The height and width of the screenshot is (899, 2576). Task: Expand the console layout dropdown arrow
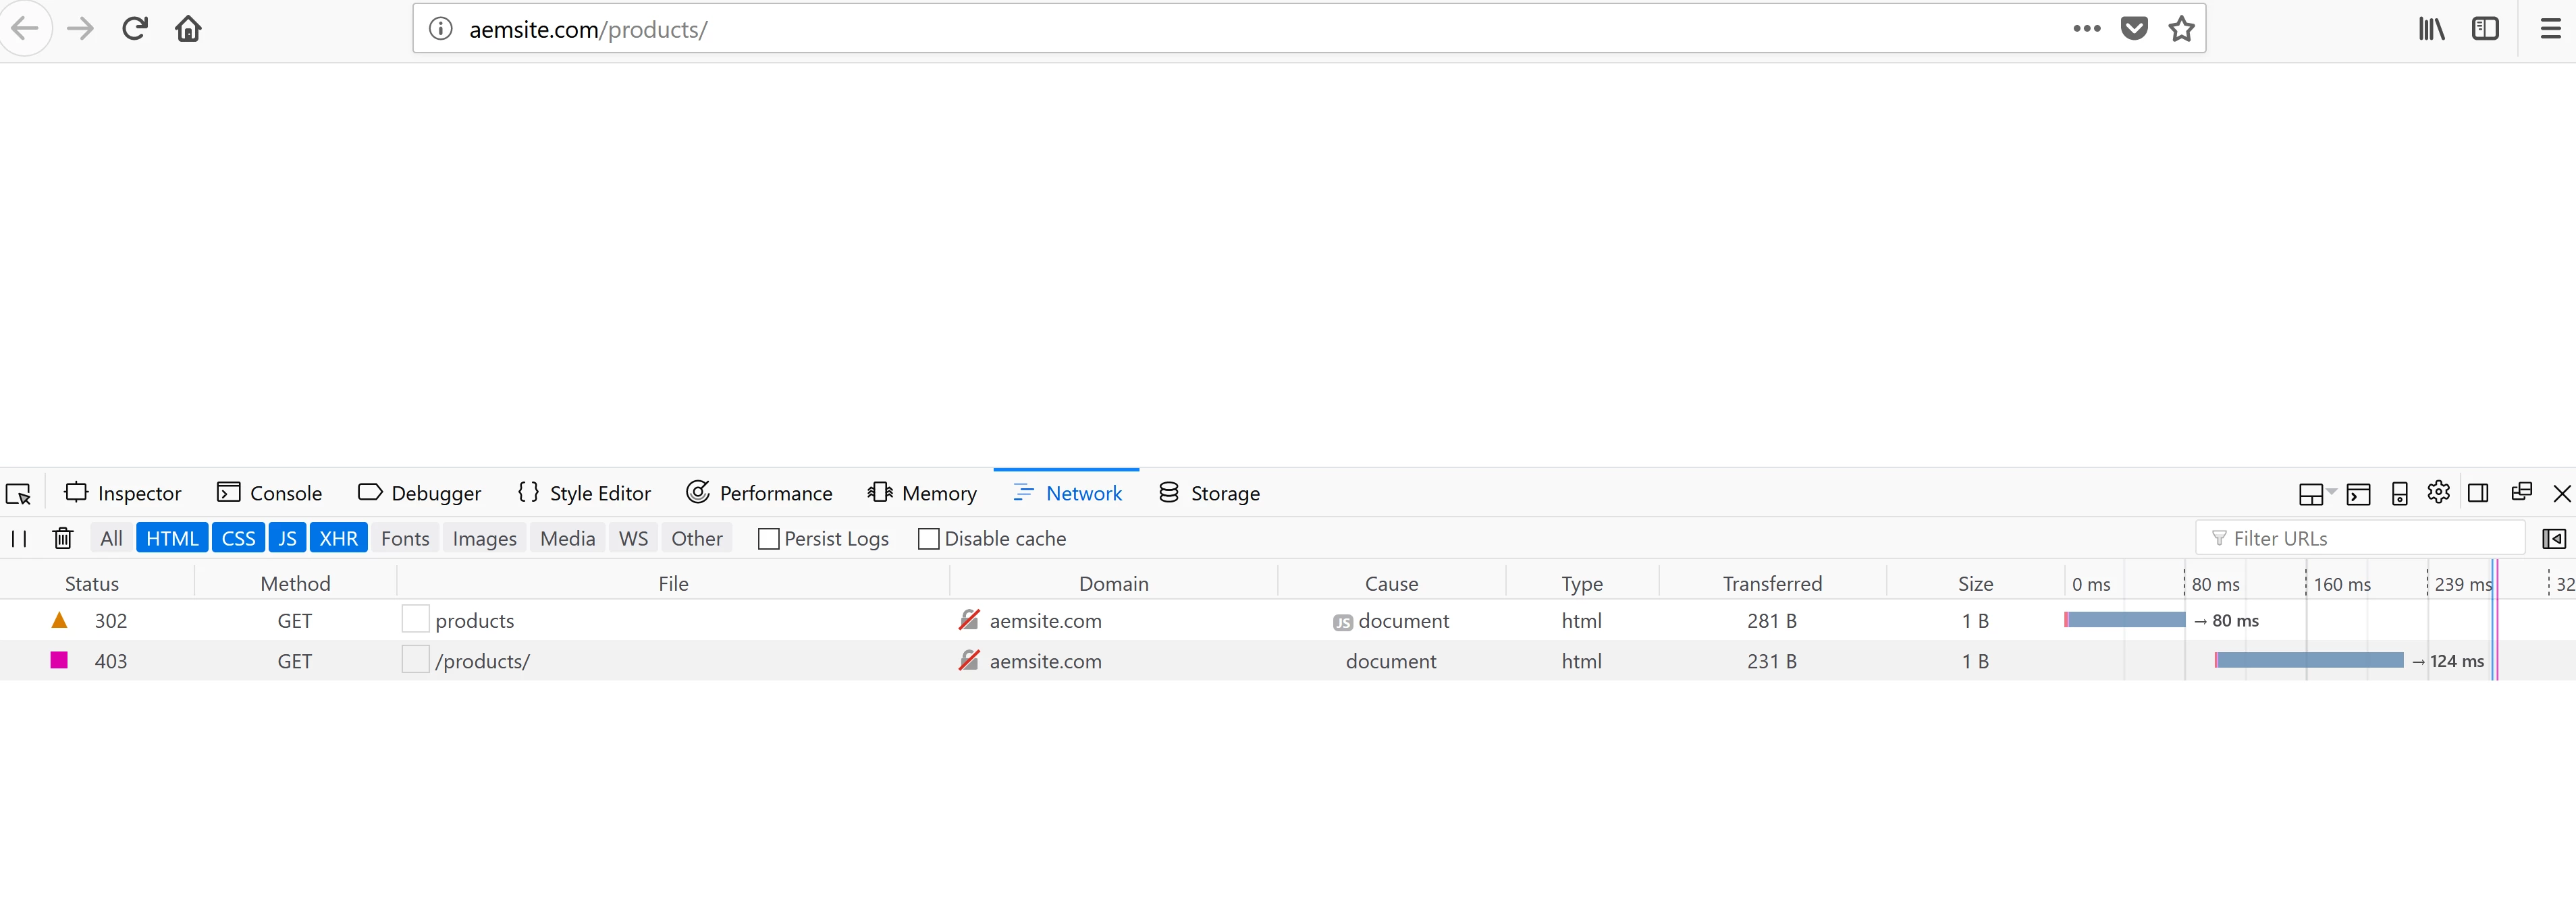pos(2331,492)
